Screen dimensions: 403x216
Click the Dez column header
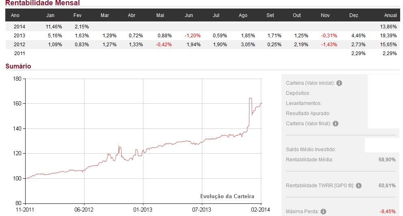click(x=353, y=15)
